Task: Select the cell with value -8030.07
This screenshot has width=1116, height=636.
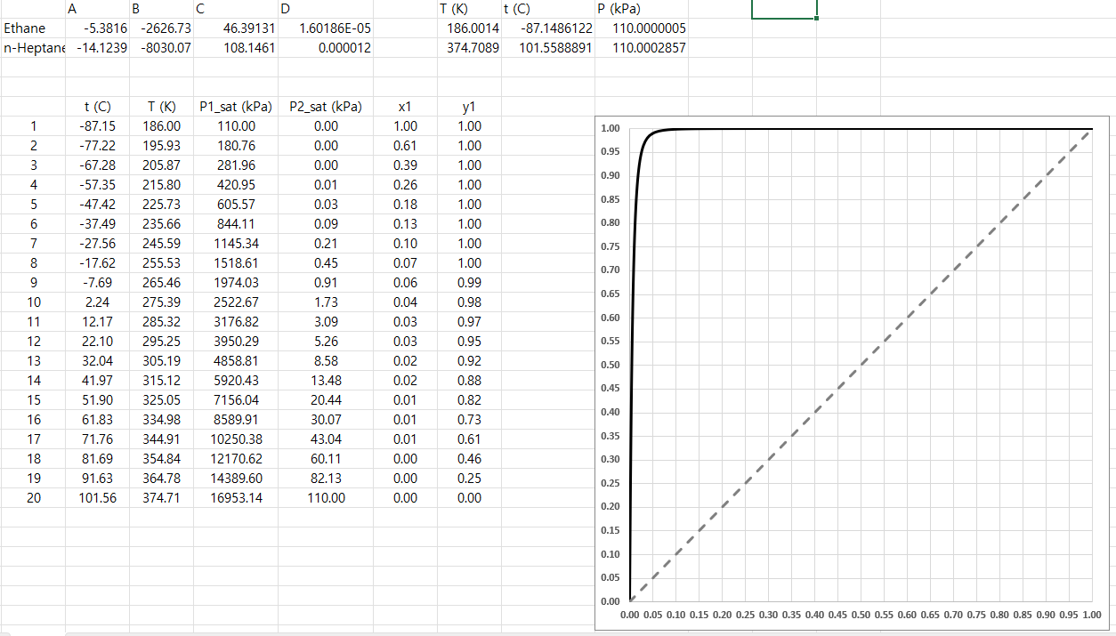Action: point(161,47)
